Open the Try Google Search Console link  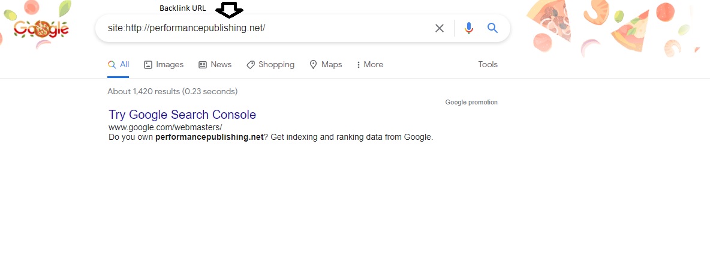(x=182, y=115)
